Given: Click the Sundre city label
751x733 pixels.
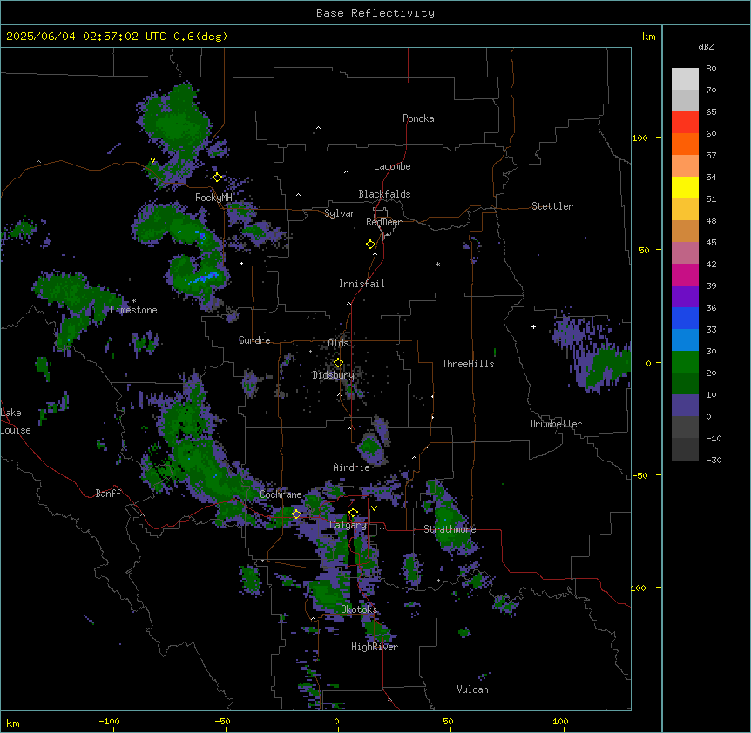Looking at the screenshot, I should [x=254, y=340].
